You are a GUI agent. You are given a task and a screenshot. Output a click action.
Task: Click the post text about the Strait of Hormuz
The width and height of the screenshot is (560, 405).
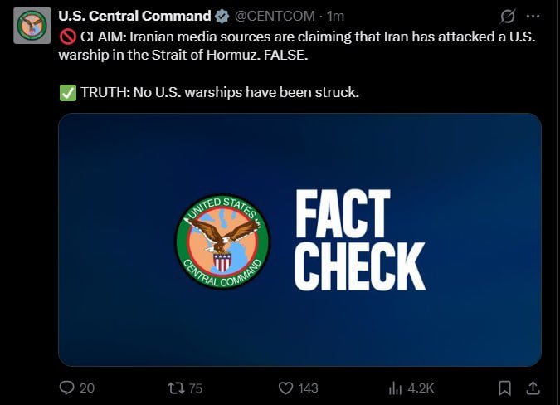[297, 46]
